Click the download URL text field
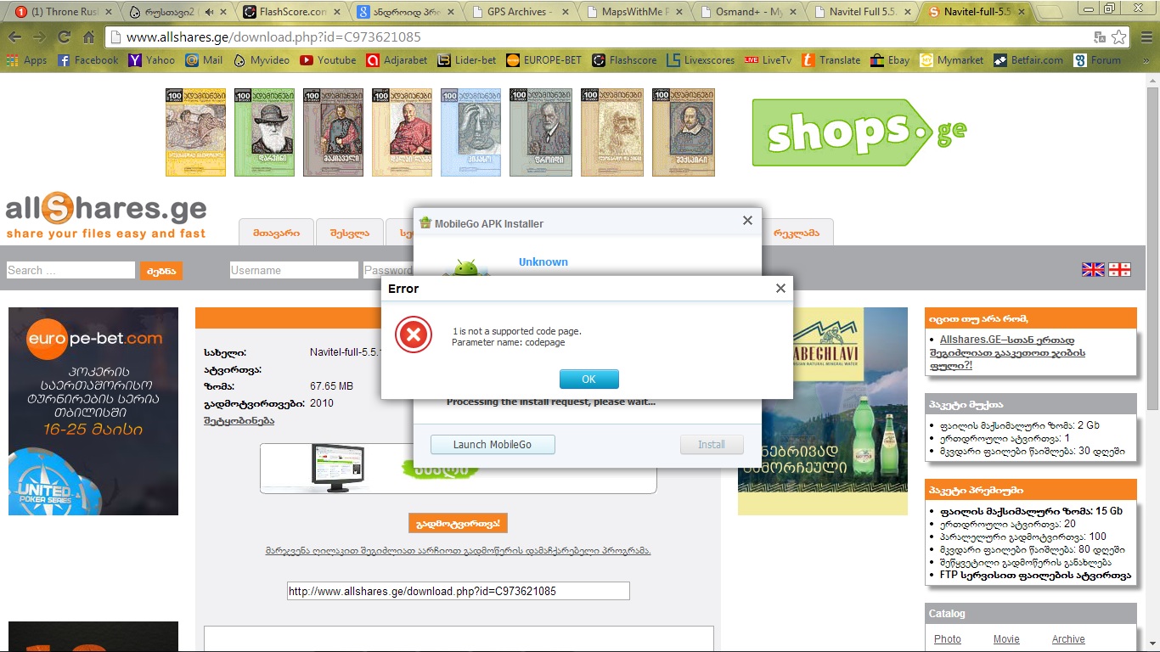 [459, 591]
